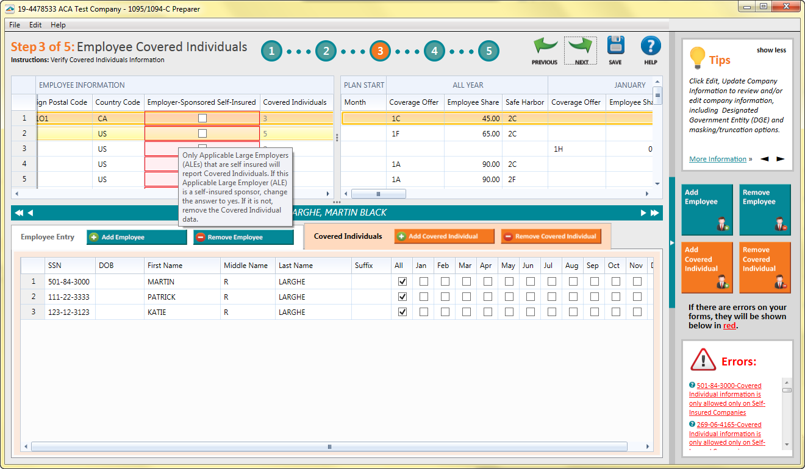Jump to step 1 circle
The width and height of the screenshot is (805, 469).
(x=272, y=51)
